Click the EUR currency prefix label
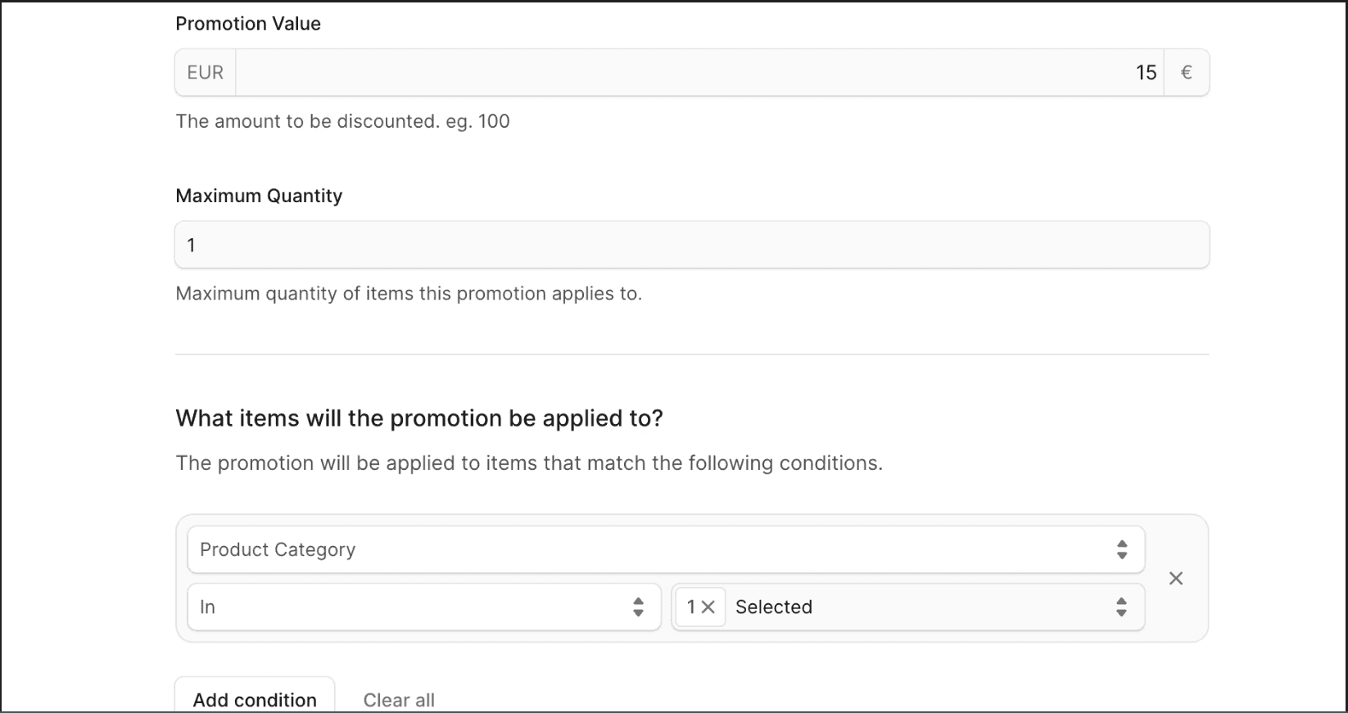The width and height of the screenshot is (1348, 713). (x=205, y=72)
